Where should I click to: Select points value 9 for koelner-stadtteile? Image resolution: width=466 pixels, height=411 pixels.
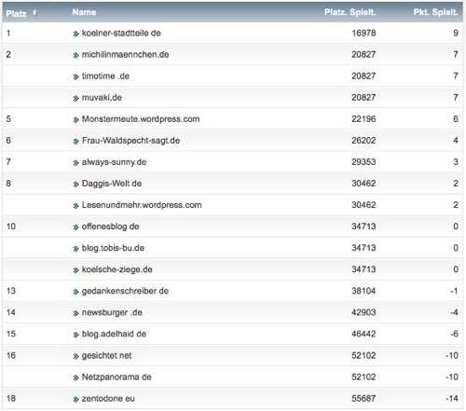[456, 33]
